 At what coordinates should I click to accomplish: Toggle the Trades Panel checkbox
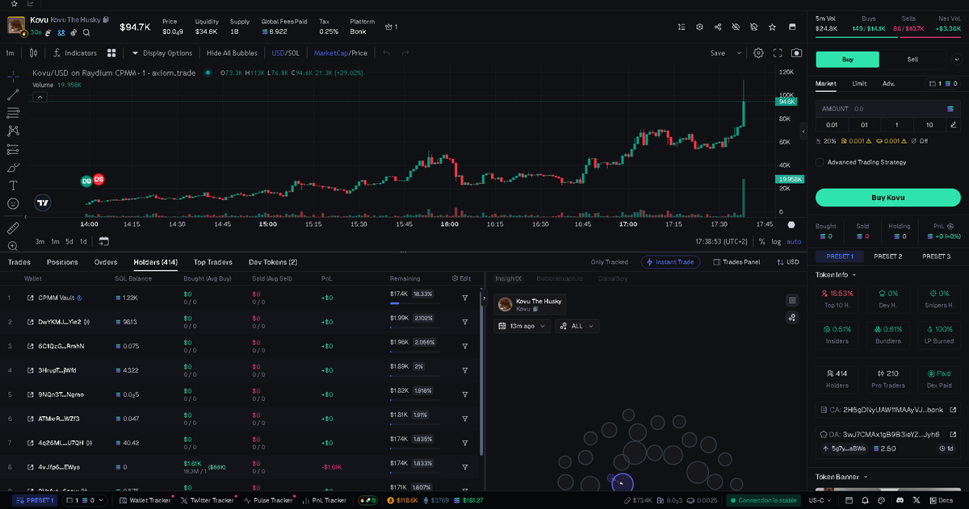coord(716,262)
